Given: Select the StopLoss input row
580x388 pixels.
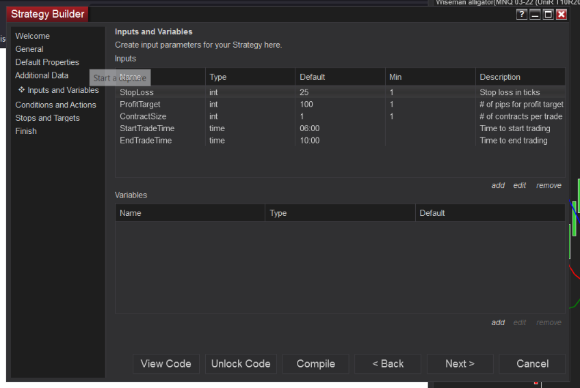Looking at the screenshot, I should [136, 92].
